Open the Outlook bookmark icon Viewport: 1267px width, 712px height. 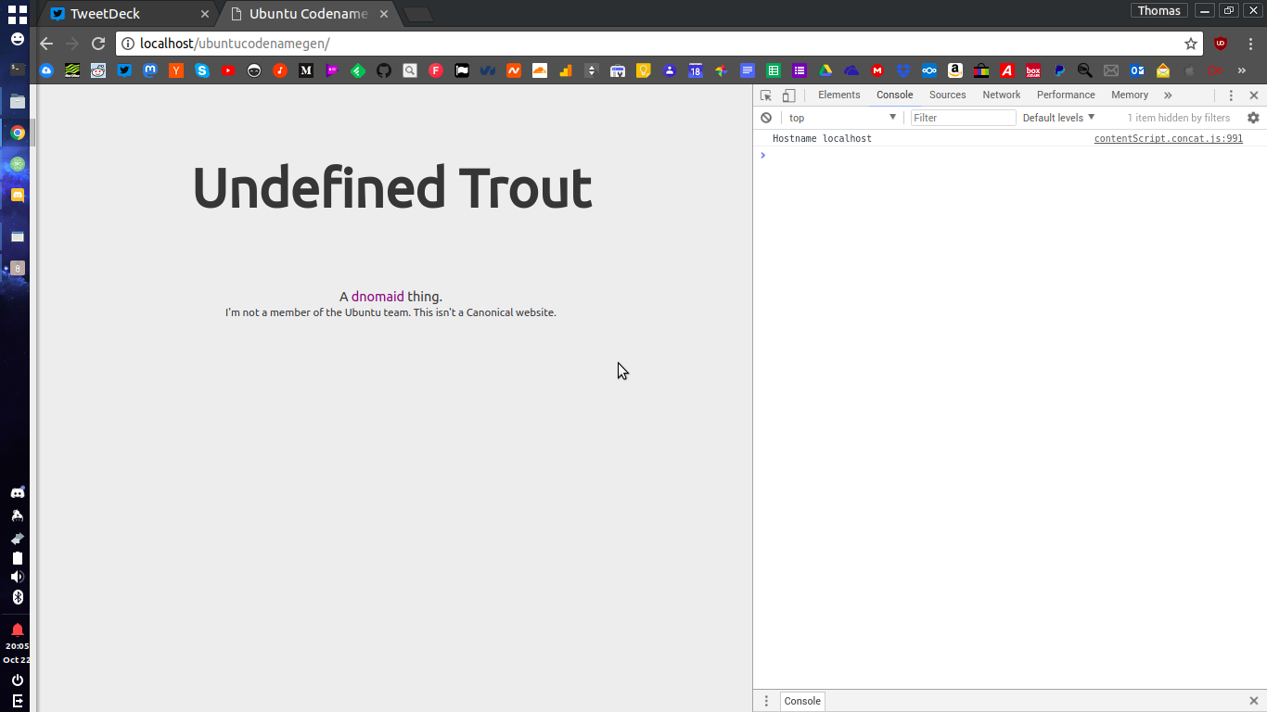pos(1137,70)
